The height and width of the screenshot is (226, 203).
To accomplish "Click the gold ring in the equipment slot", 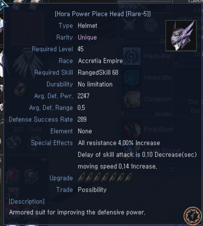I will (x=20, y=89).
